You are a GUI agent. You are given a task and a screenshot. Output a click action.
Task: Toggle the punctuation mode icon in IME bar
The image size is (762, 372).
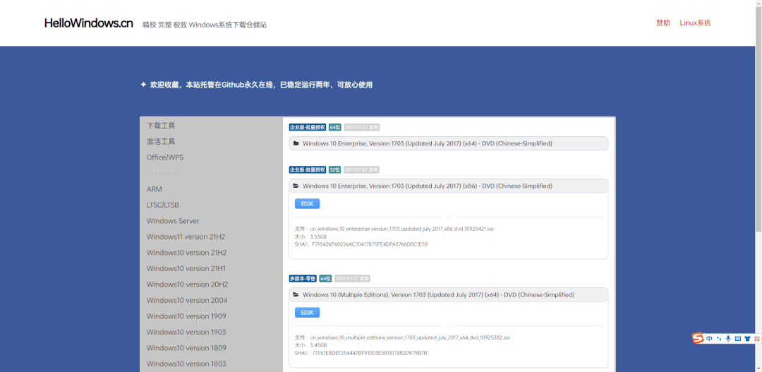(719, 339)
